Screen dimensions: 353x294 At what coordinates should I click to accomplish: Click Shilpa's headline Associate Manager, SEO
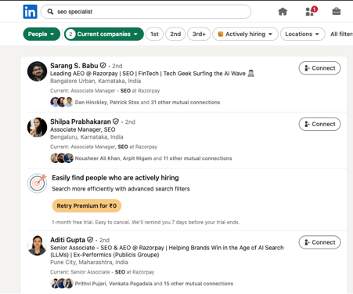tap(83, 129)
